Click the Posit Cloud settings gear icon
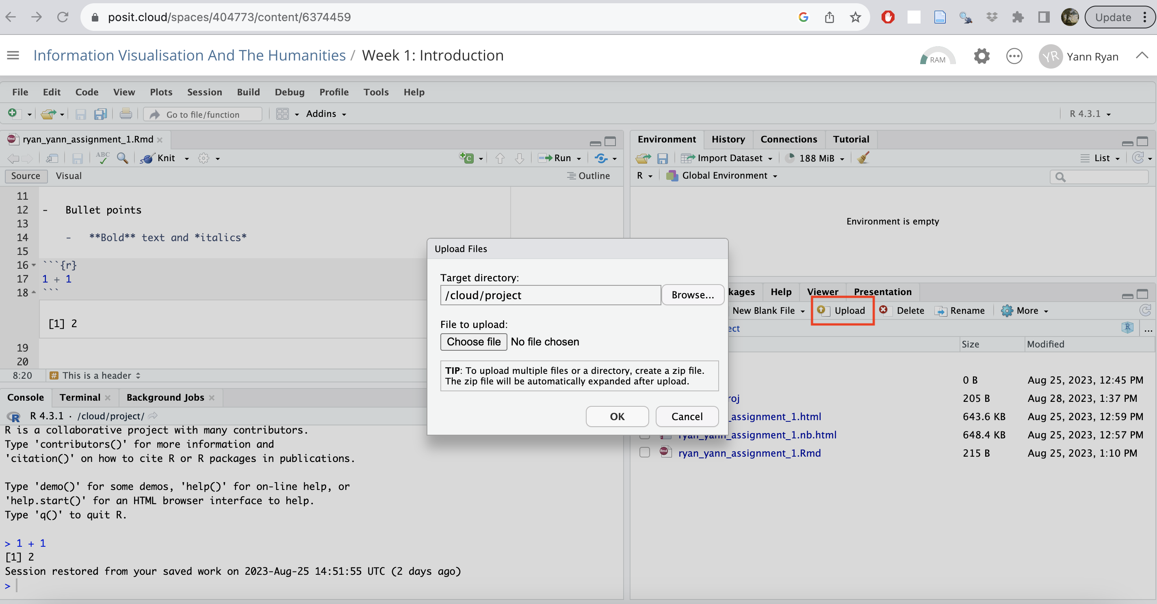 981,56
